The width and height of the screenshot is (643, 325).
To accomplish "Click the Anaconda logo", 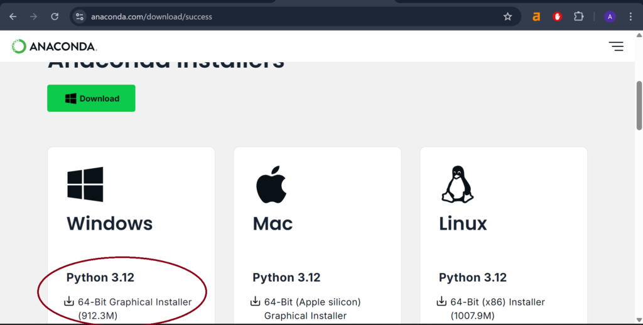I will point(54,46).
